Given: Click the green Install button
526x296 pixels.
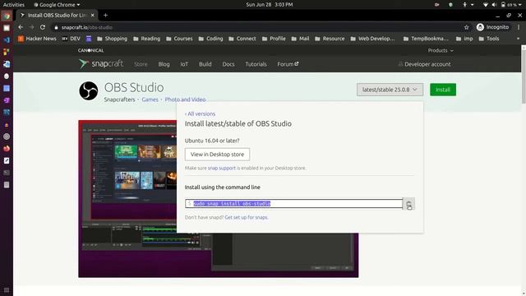Looking at the screenshot, I should [x=443, y=90].
